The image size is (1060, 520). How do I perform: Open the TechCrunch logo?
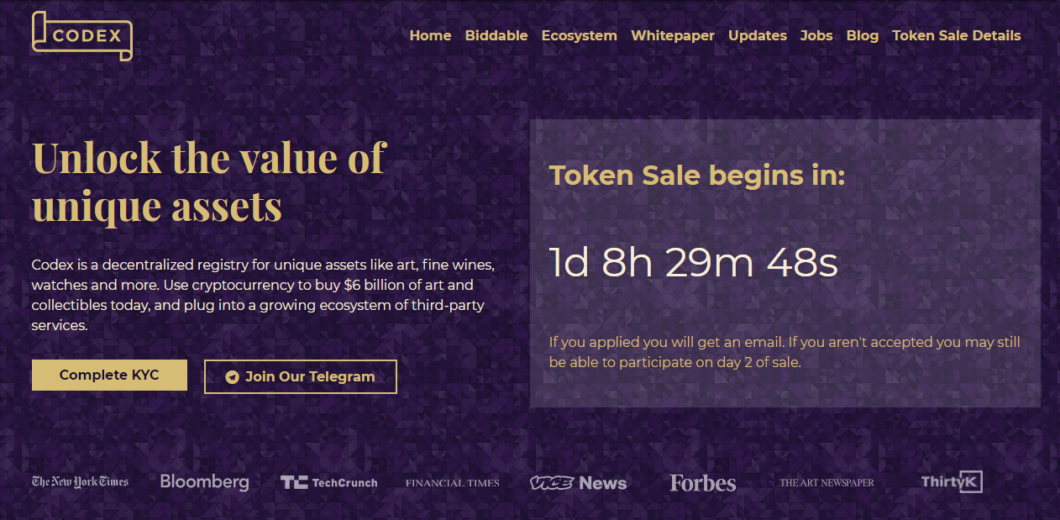tap(328, 482)
